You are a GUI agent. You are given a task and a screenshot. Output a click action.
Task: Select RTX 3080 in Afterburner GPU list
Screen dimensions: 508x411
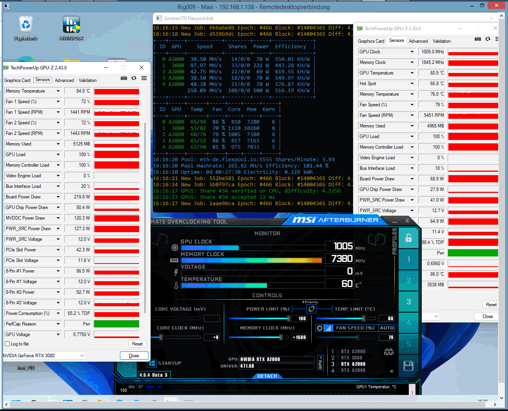pyautogui.click(x=352, y=358)
